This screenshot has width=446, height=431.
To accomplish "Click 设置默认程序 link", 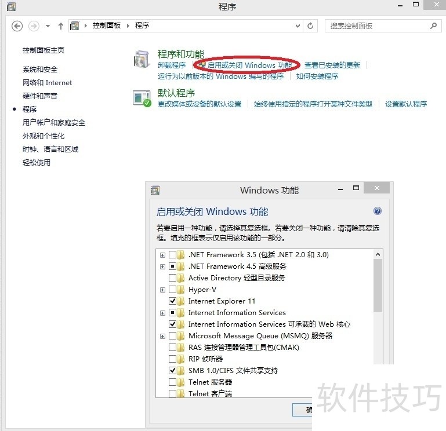I will click(x=406, y=104).
